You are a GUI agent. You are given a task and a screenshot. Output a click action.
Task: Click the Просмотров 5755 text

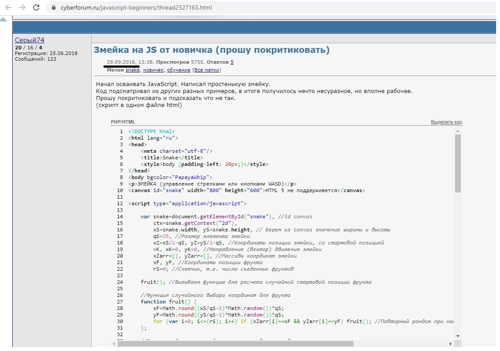click(180, 62)
